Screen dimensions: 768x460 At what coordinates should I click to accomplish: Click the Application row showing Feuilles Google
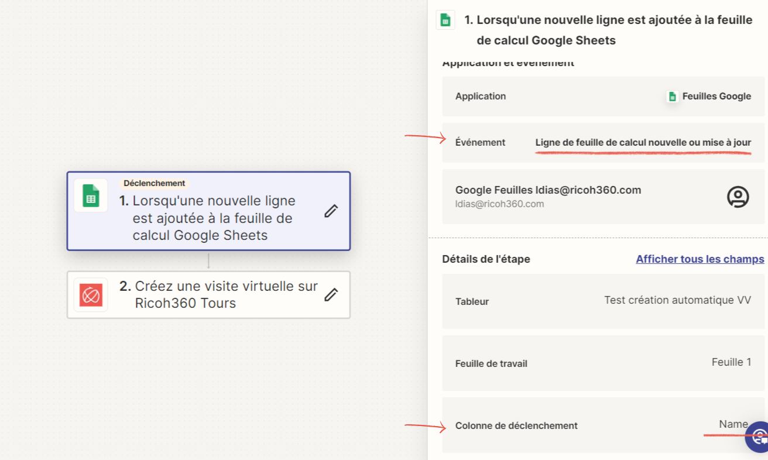click(x=604, y=96)
